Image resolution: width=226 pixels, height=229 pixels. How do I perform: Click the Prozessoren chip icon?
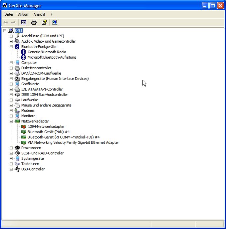[x=17, y=148]
